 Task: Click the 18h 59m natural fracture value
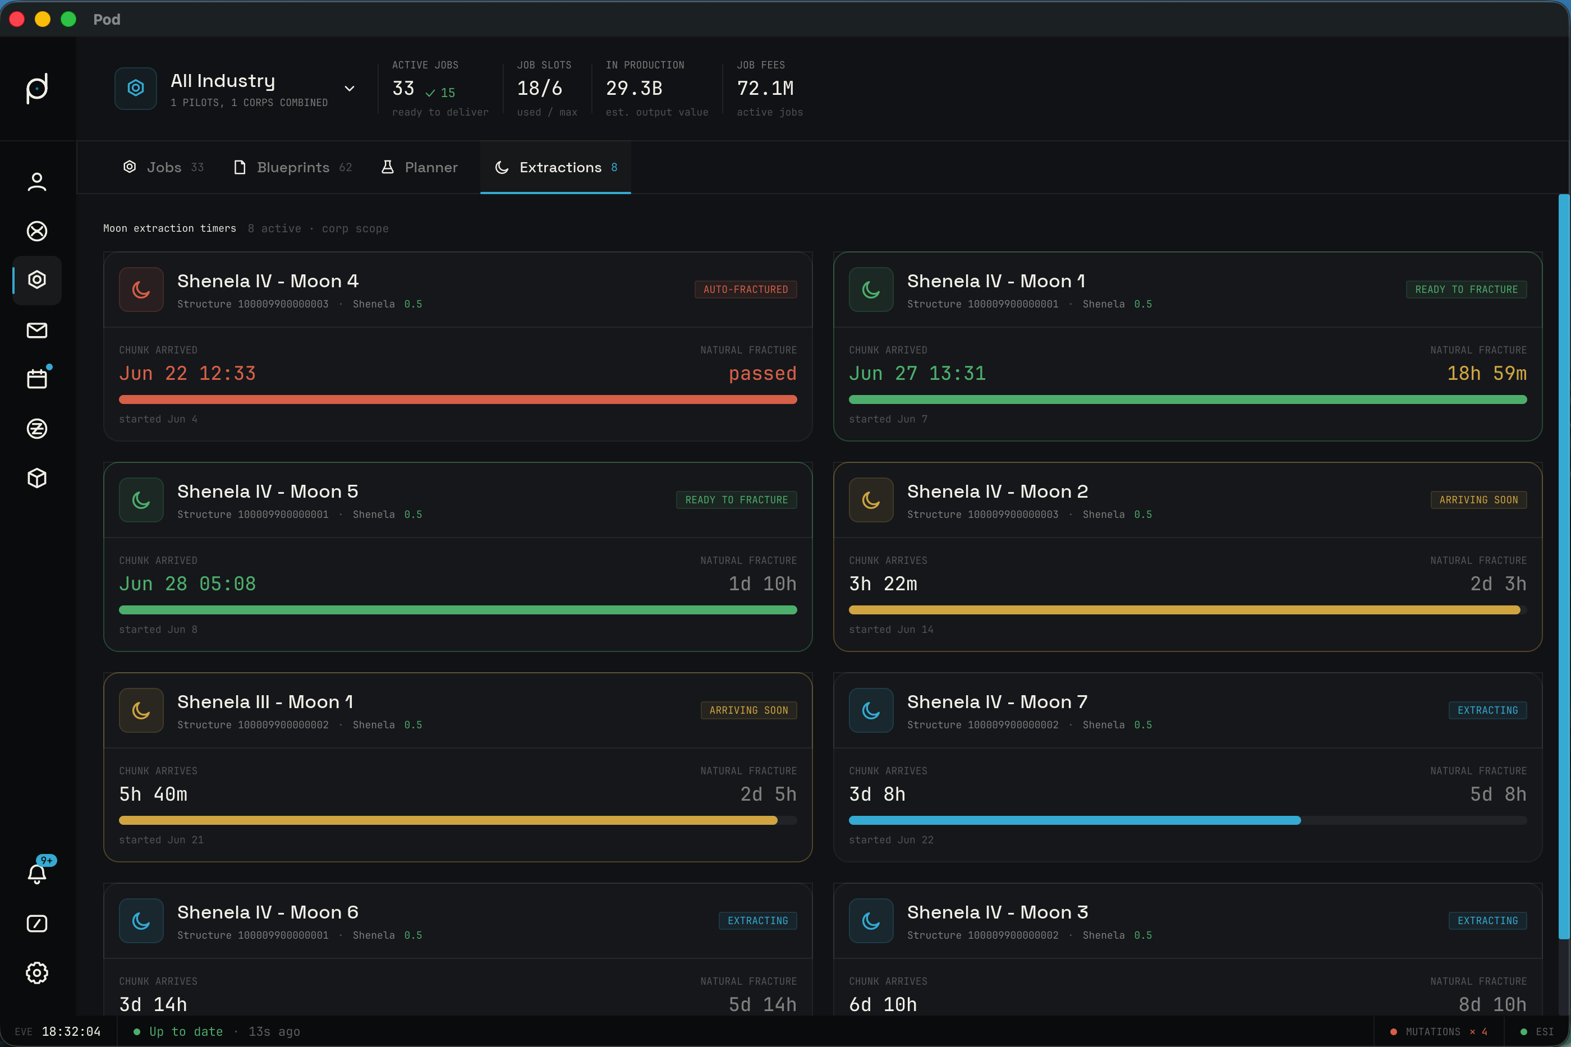[x=1486, y=373]
